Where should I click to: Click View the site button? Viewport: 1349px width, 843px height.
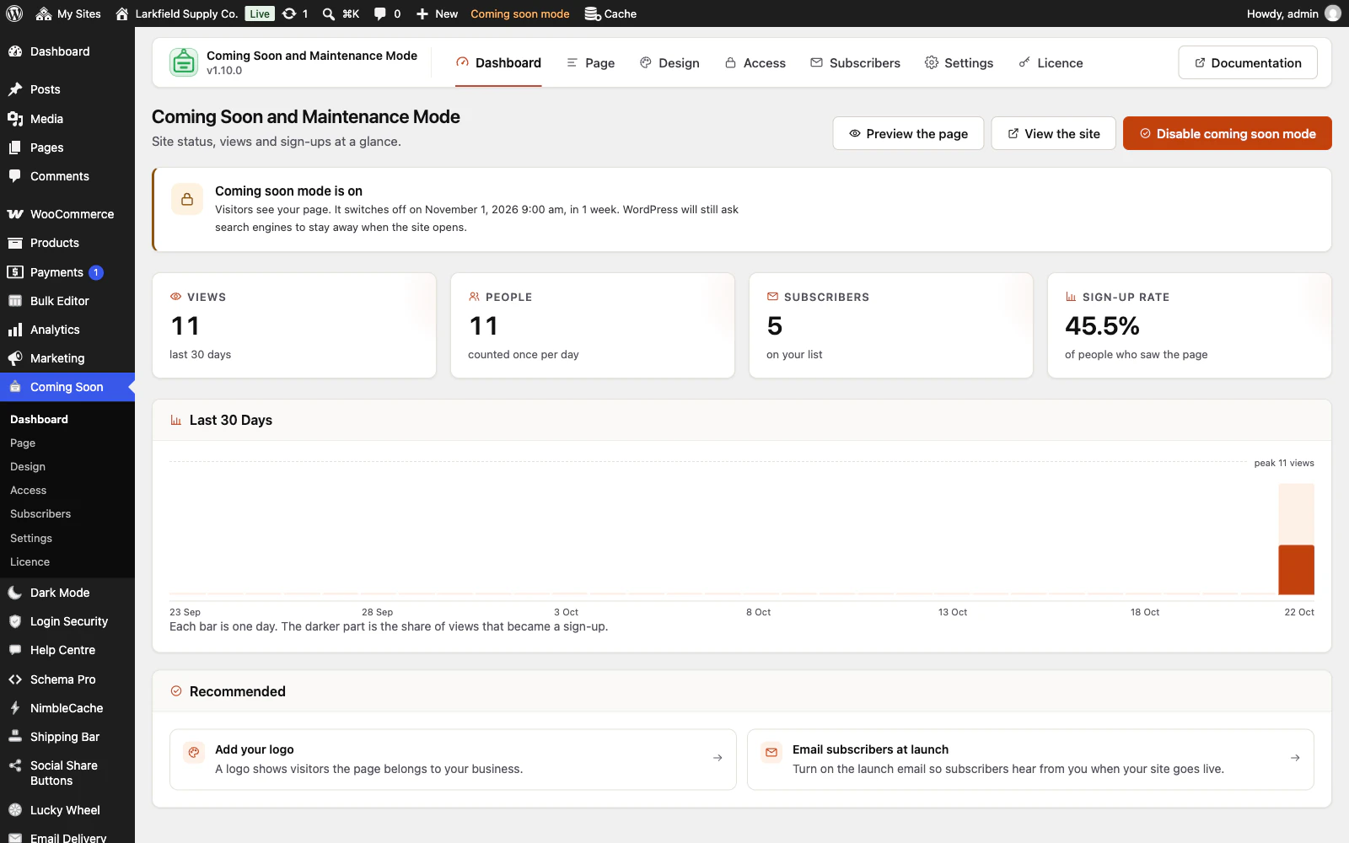click(x=1054, y=133)
